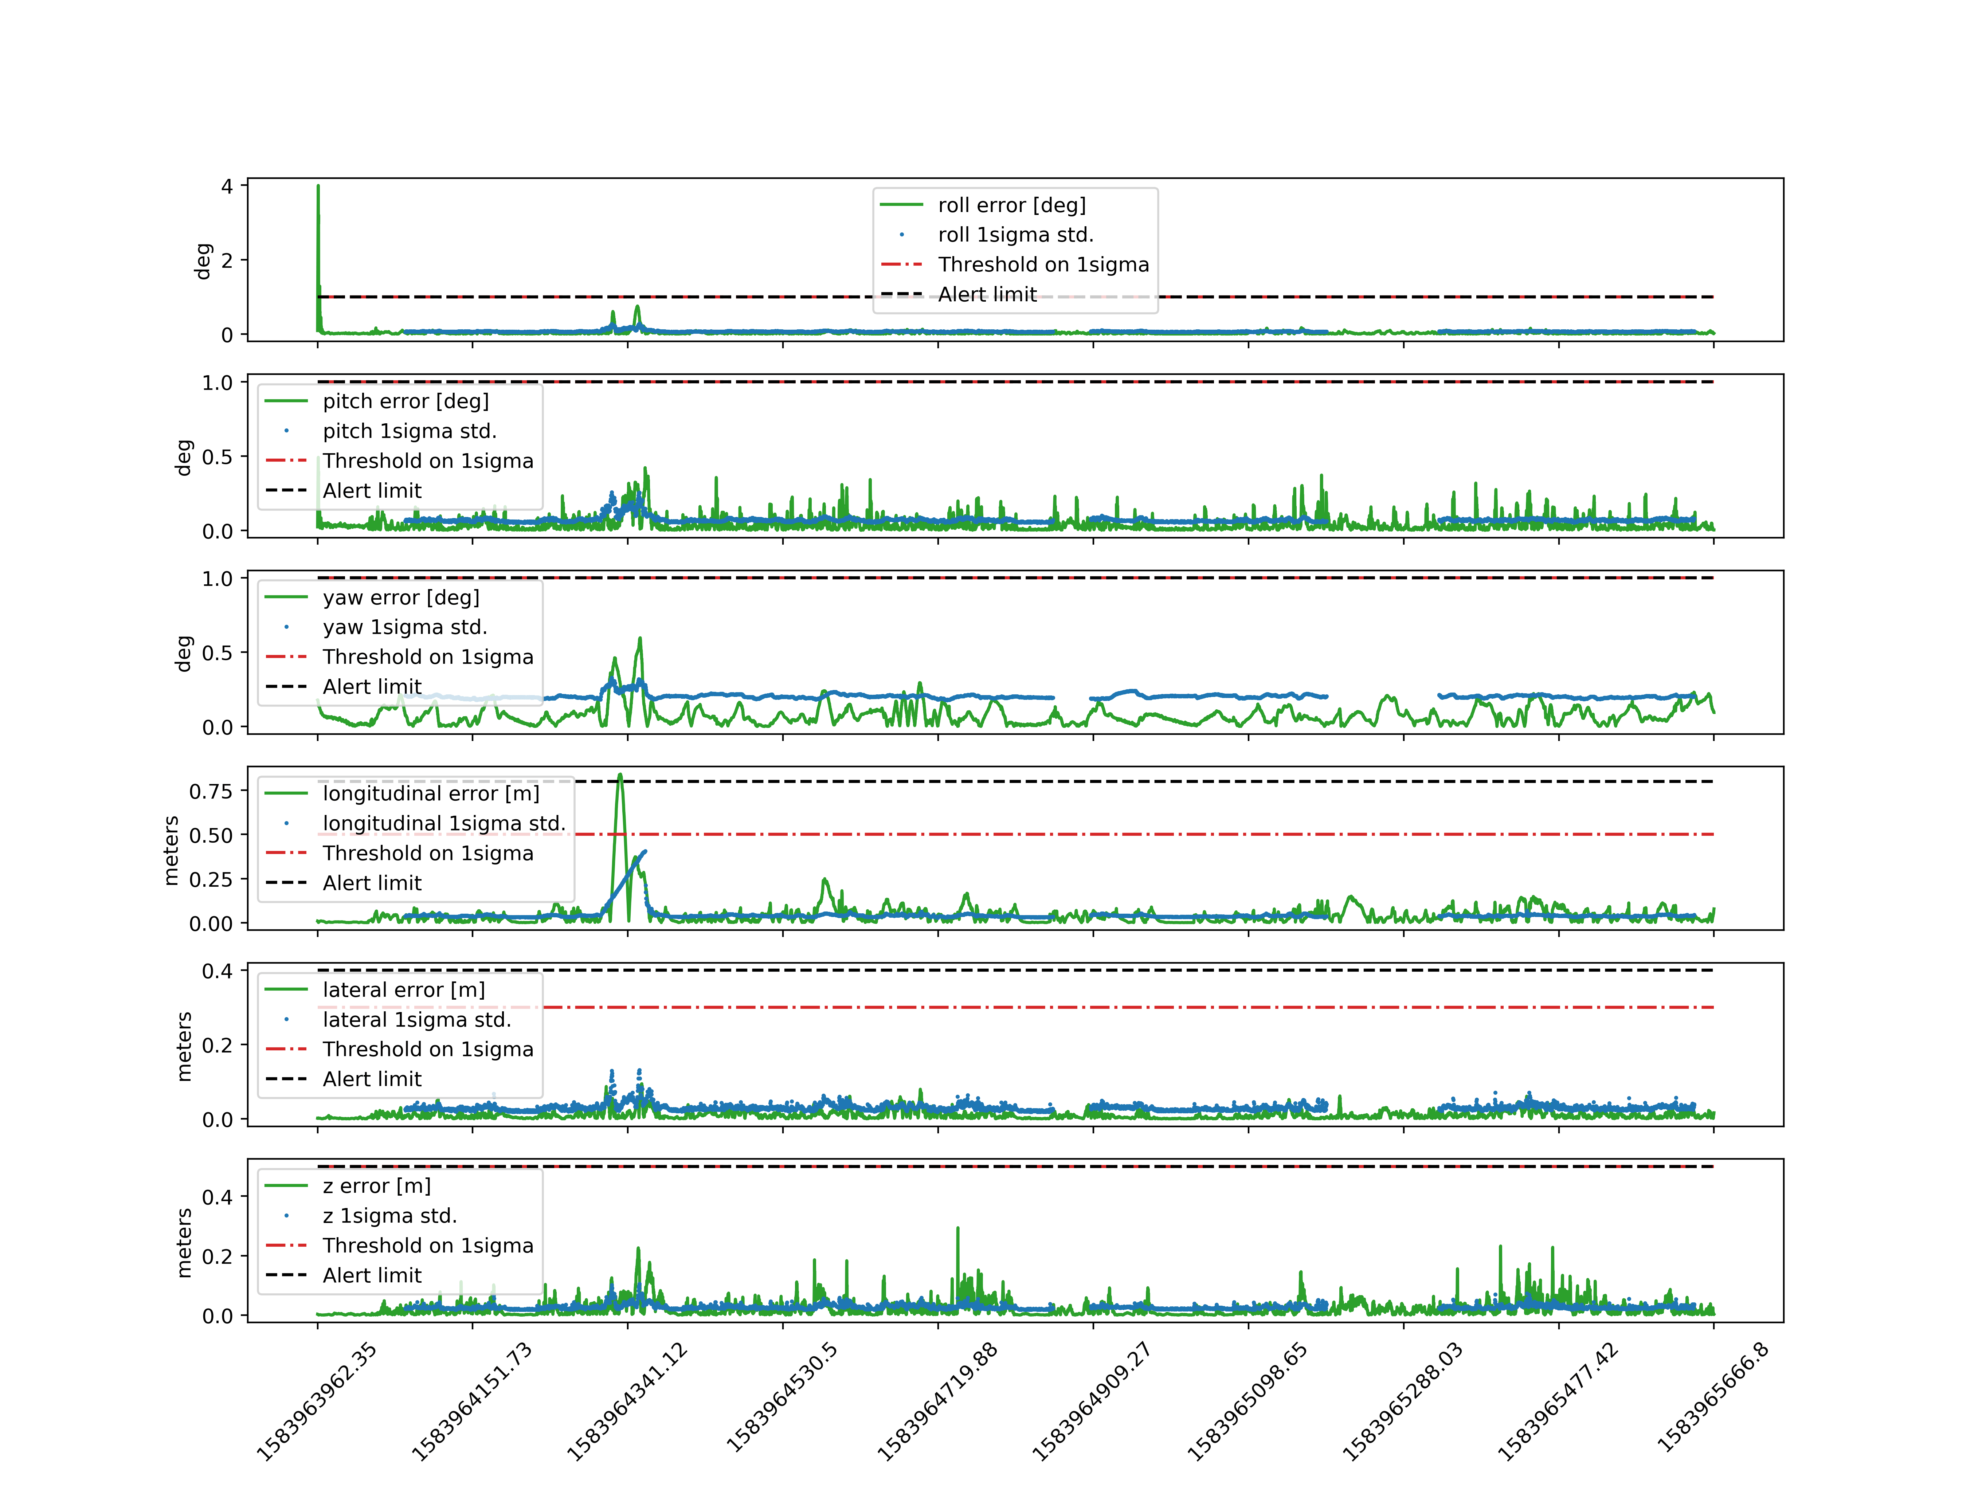The width and height of the screenshot is (1982, 1486).
Task: Click the x-axis label 1583964151.73
Action: click(x=471, y=1403)
